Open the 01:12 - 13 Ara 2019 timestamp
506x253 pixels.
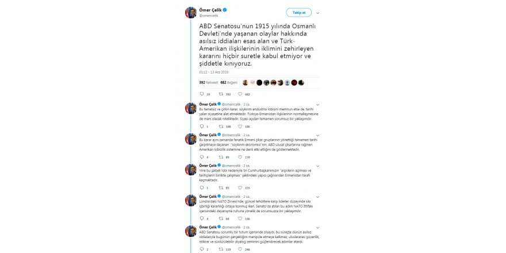214,72
